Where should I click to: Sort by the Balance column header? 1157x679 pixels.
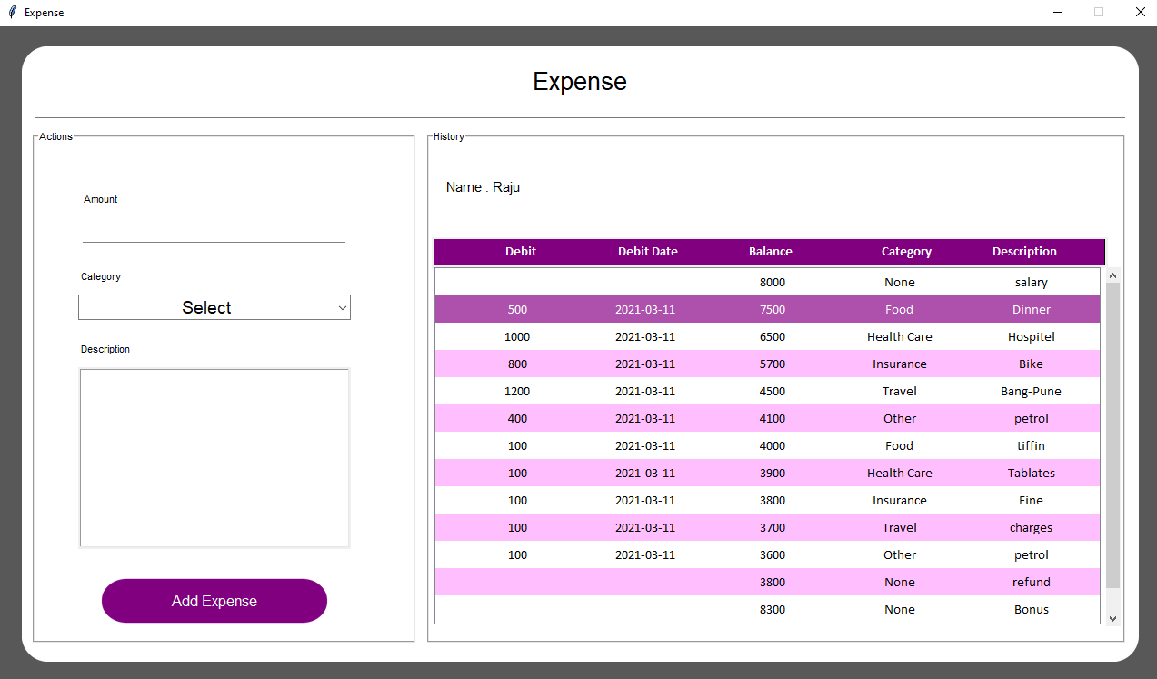[x=770, y=252]
